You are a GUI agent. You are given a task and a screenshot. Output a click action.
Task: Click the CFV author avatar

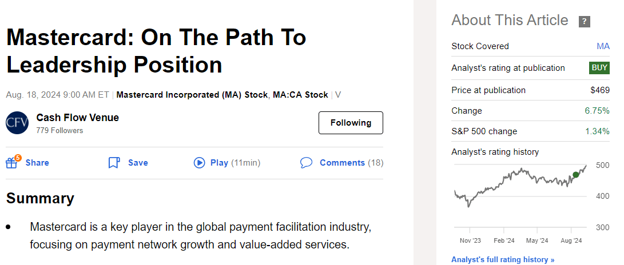tap(17, 123)
